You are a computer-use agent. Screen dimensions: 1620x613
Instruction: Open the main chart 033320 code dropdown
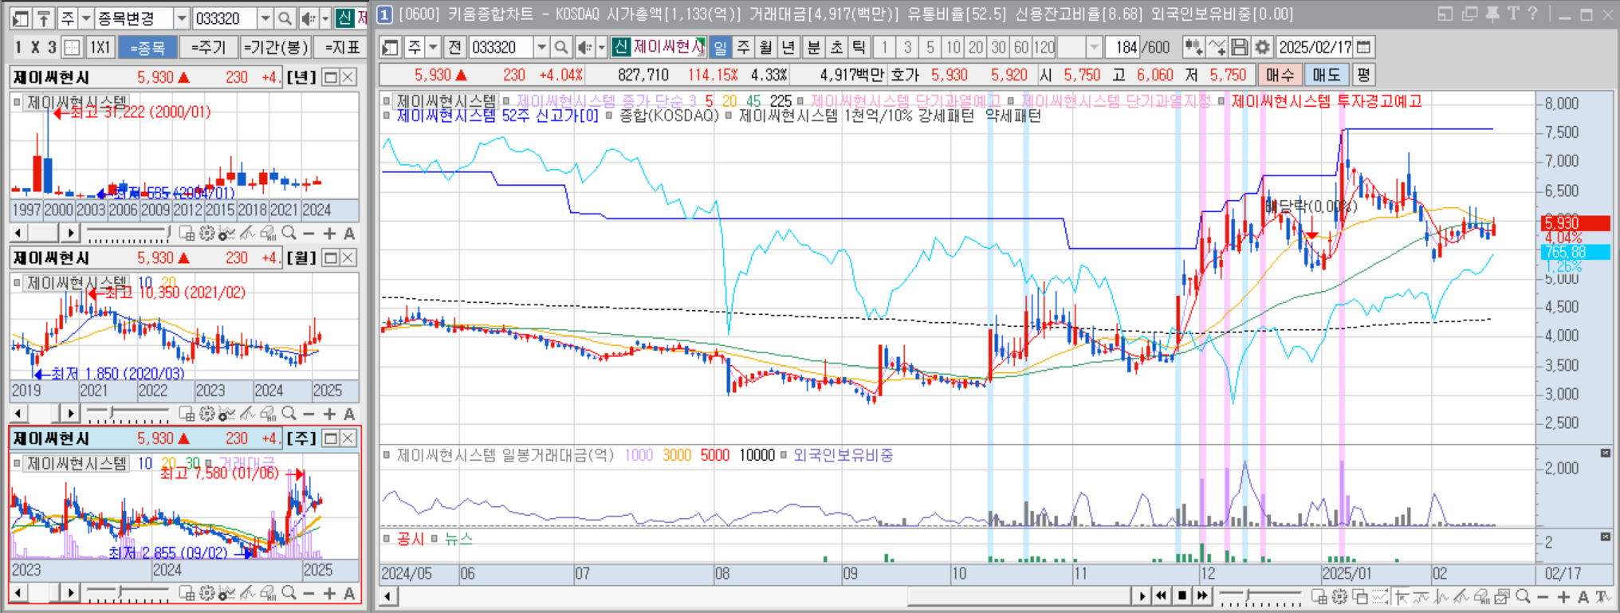541,47
